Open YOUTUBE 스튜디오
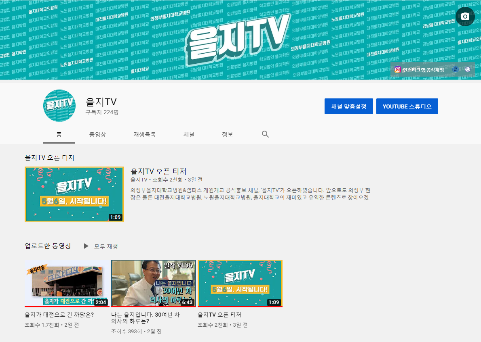This screenshot has width=481, height=342. click(407, 106)
